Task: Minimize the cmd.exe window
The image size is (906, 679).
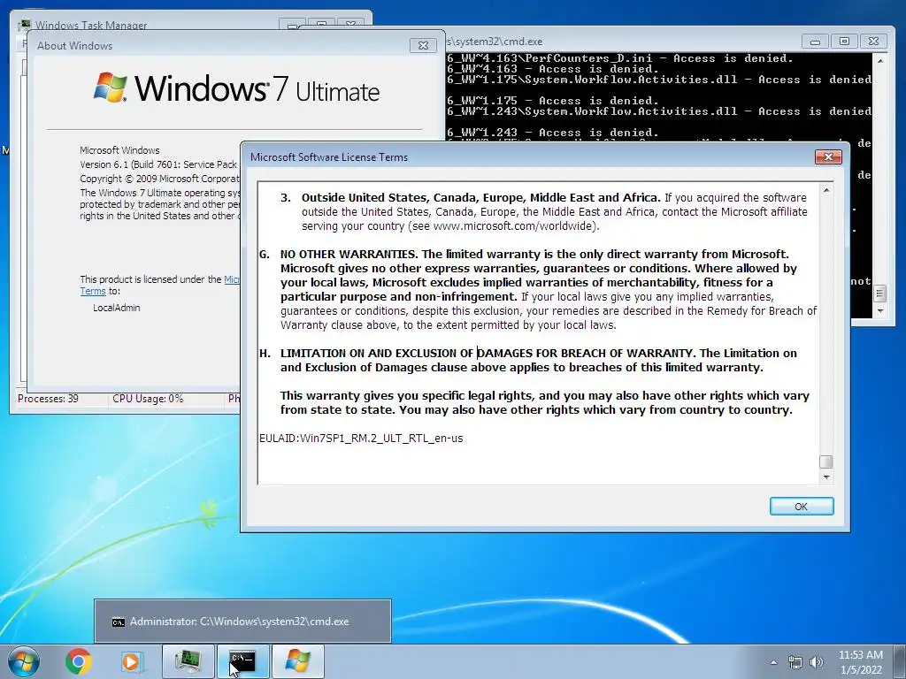Action: 815,42
